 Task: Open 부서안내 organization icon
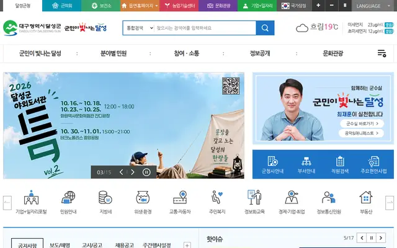[306, 165]
